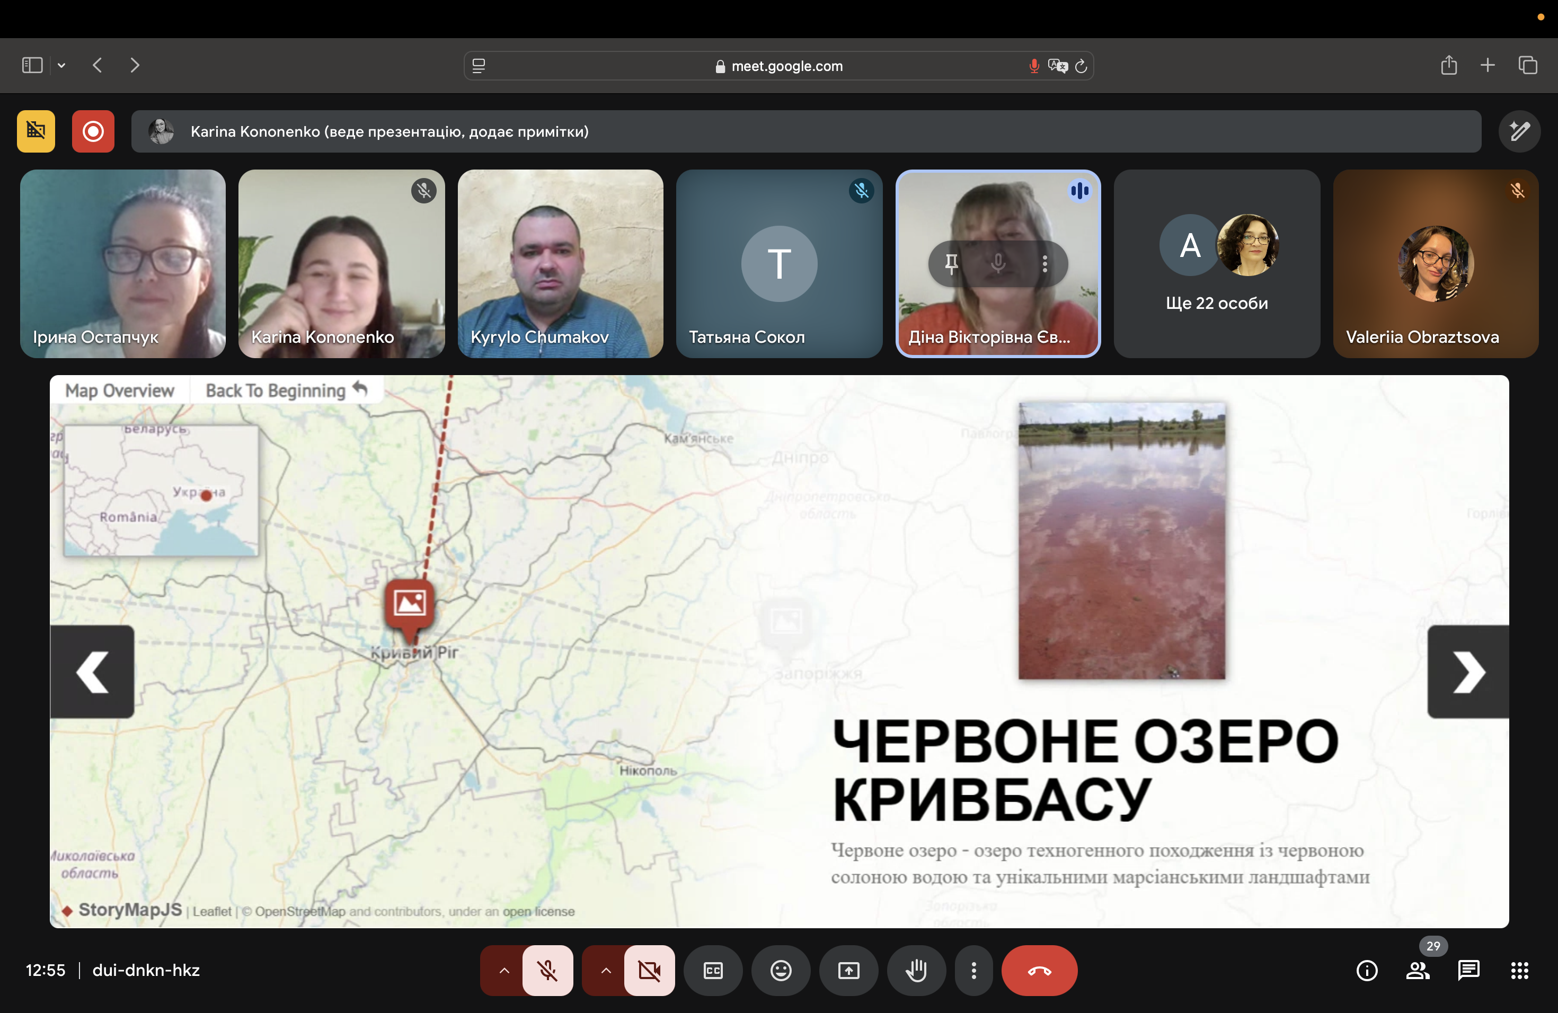Open the activities grid icon

1519,971
